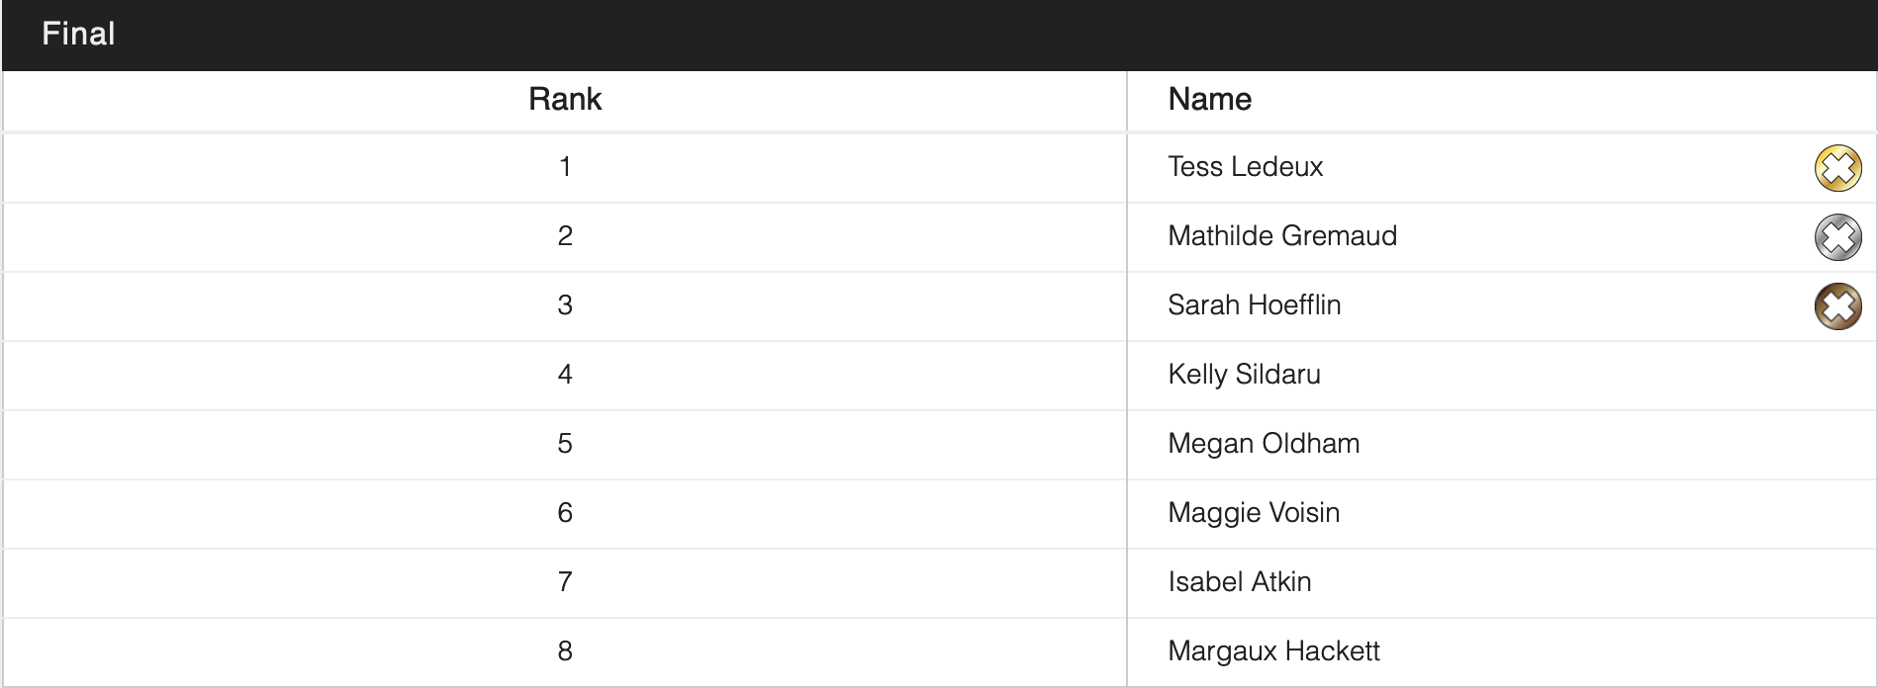Screen dimensions: 1878x688
Task: Click the Rank column header
Action: tap(565, 100)
